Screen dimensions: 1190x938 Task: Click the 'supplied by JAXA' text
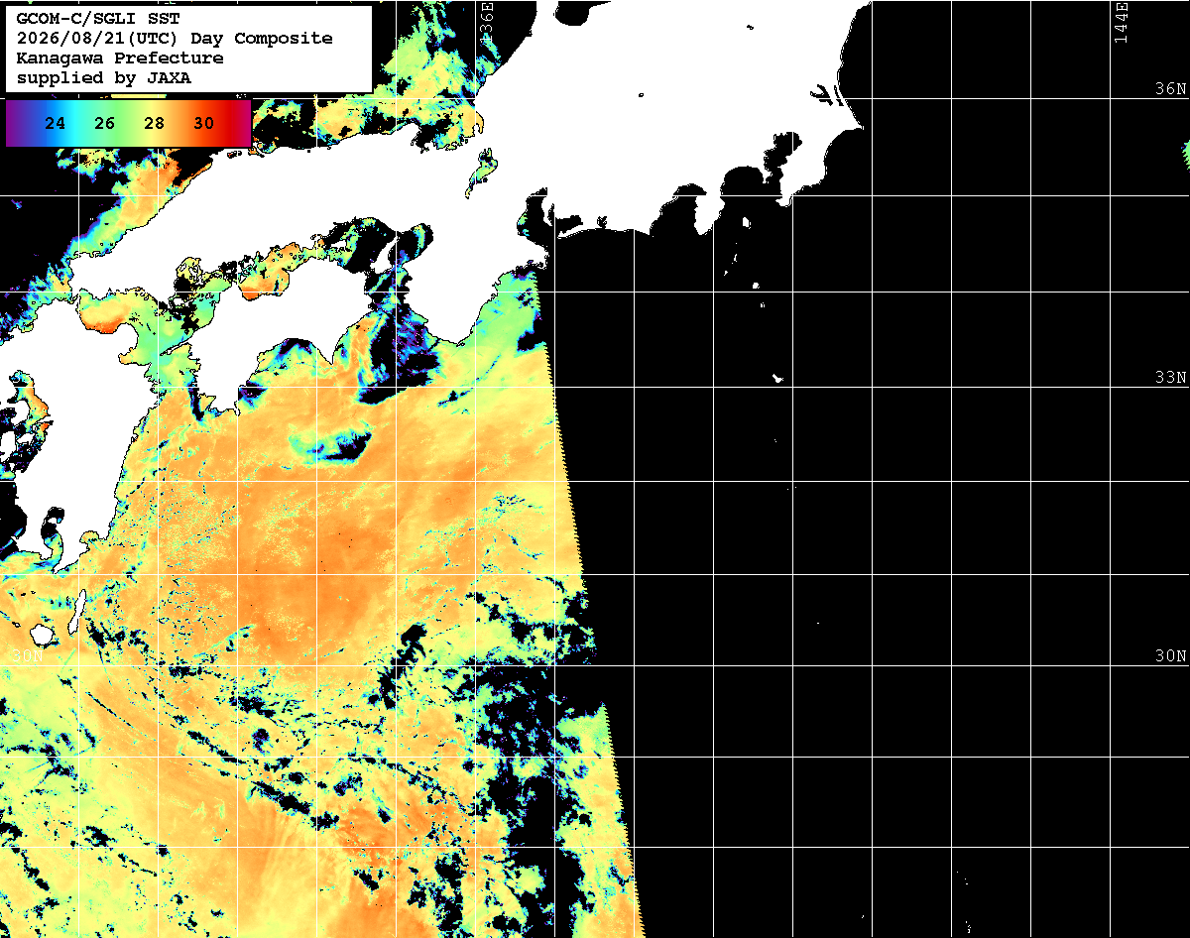[103, 78]
